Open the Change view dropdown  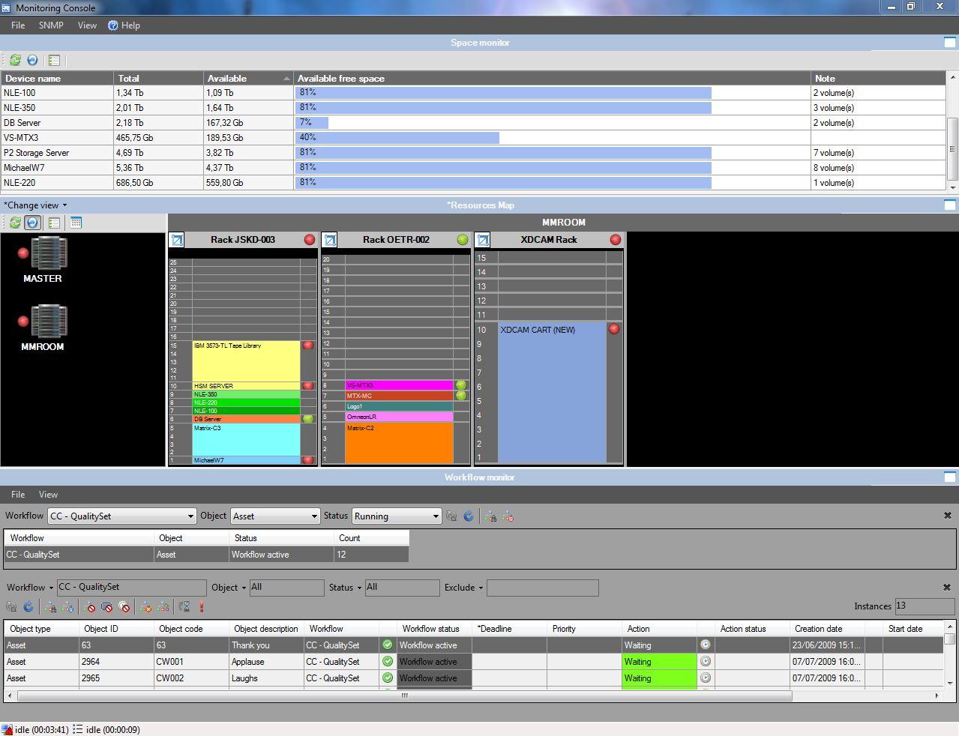[32, 205]
